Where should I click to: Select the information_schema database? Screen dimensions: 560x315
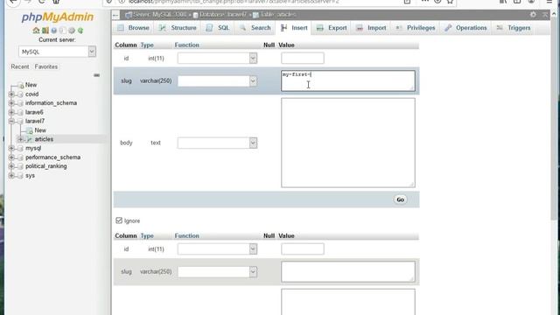pyautogui.click(x=51, y=103)
